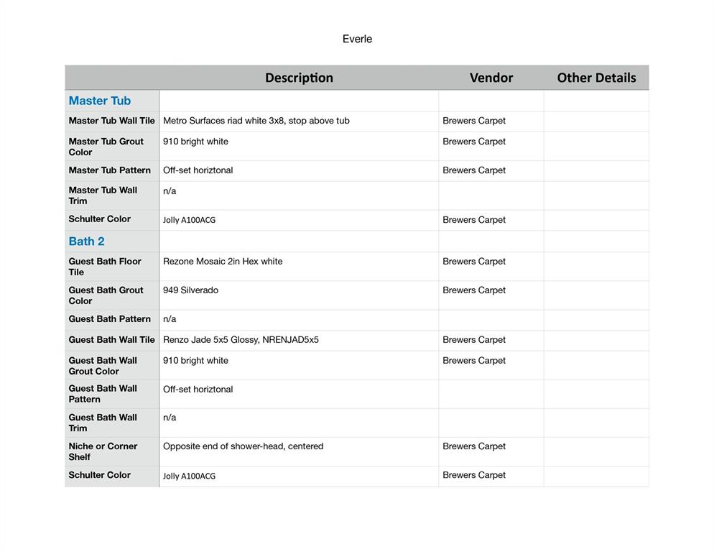Click "Off-set horiztonal" in the Master Tub Pattern row
This screenshot has width=714, height=552.
click(198, 170)
